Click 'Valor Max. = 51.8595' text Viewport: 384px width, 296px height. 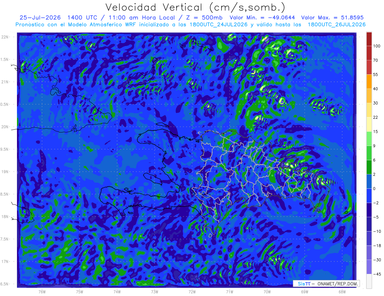(x=332, y=18)
